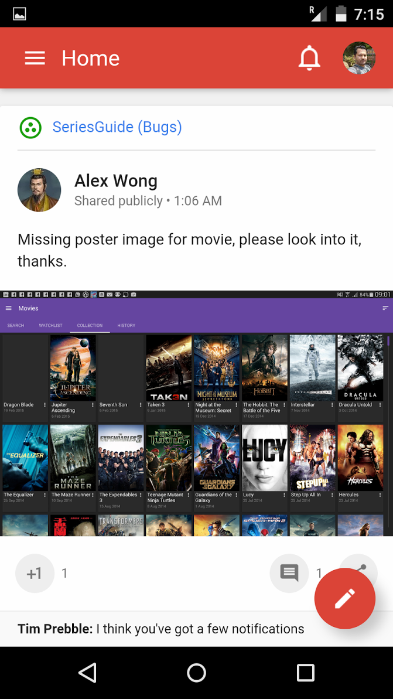This screenshot has width=393, height=699.
Task: Tap Alex Wong's avatar picture
Action: click(39, 190)
